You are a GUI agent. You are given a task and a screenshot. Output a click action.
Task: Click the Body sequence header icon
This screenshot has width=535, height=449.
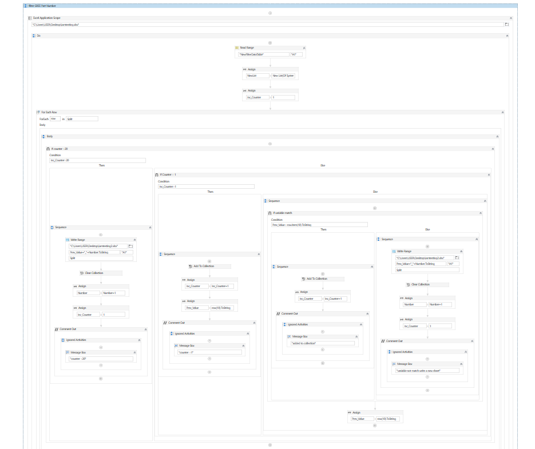(43, 137)
